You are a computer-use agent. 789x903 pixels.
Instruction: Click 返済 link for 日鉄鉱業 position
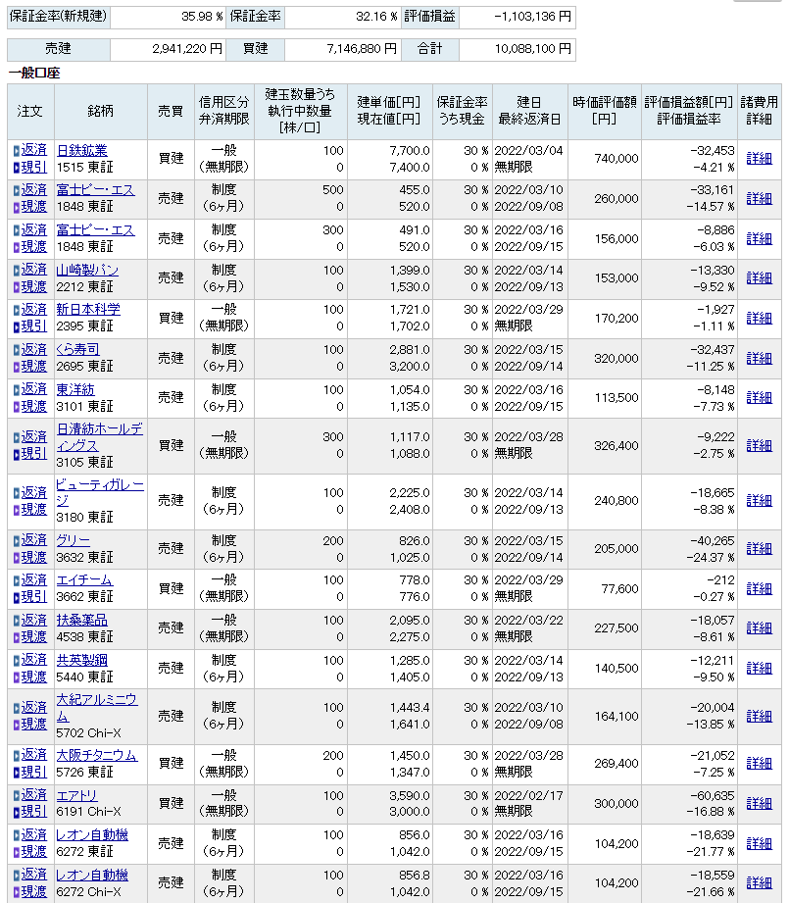pos(33,150)
